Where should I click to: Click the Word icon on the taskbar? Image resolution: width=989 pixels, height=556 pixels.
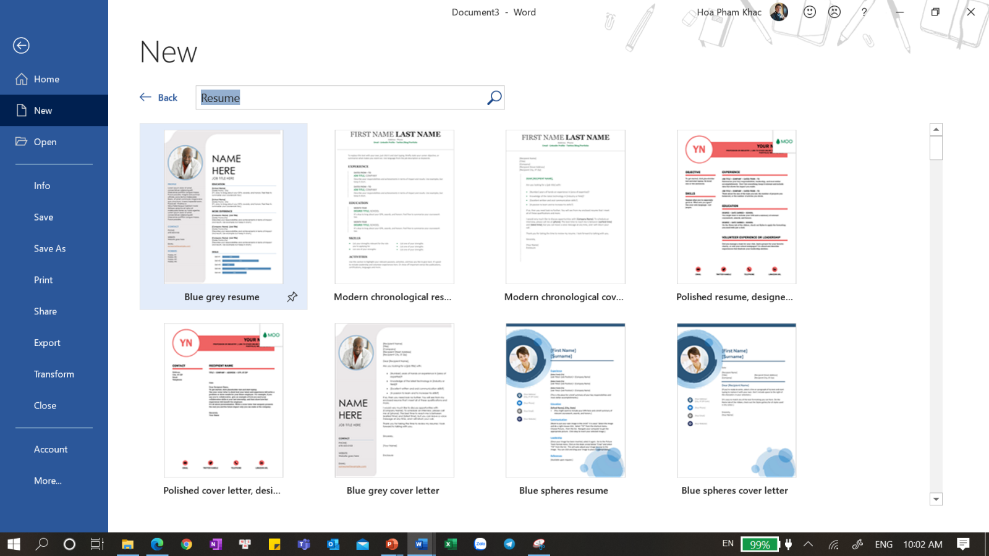421,544
